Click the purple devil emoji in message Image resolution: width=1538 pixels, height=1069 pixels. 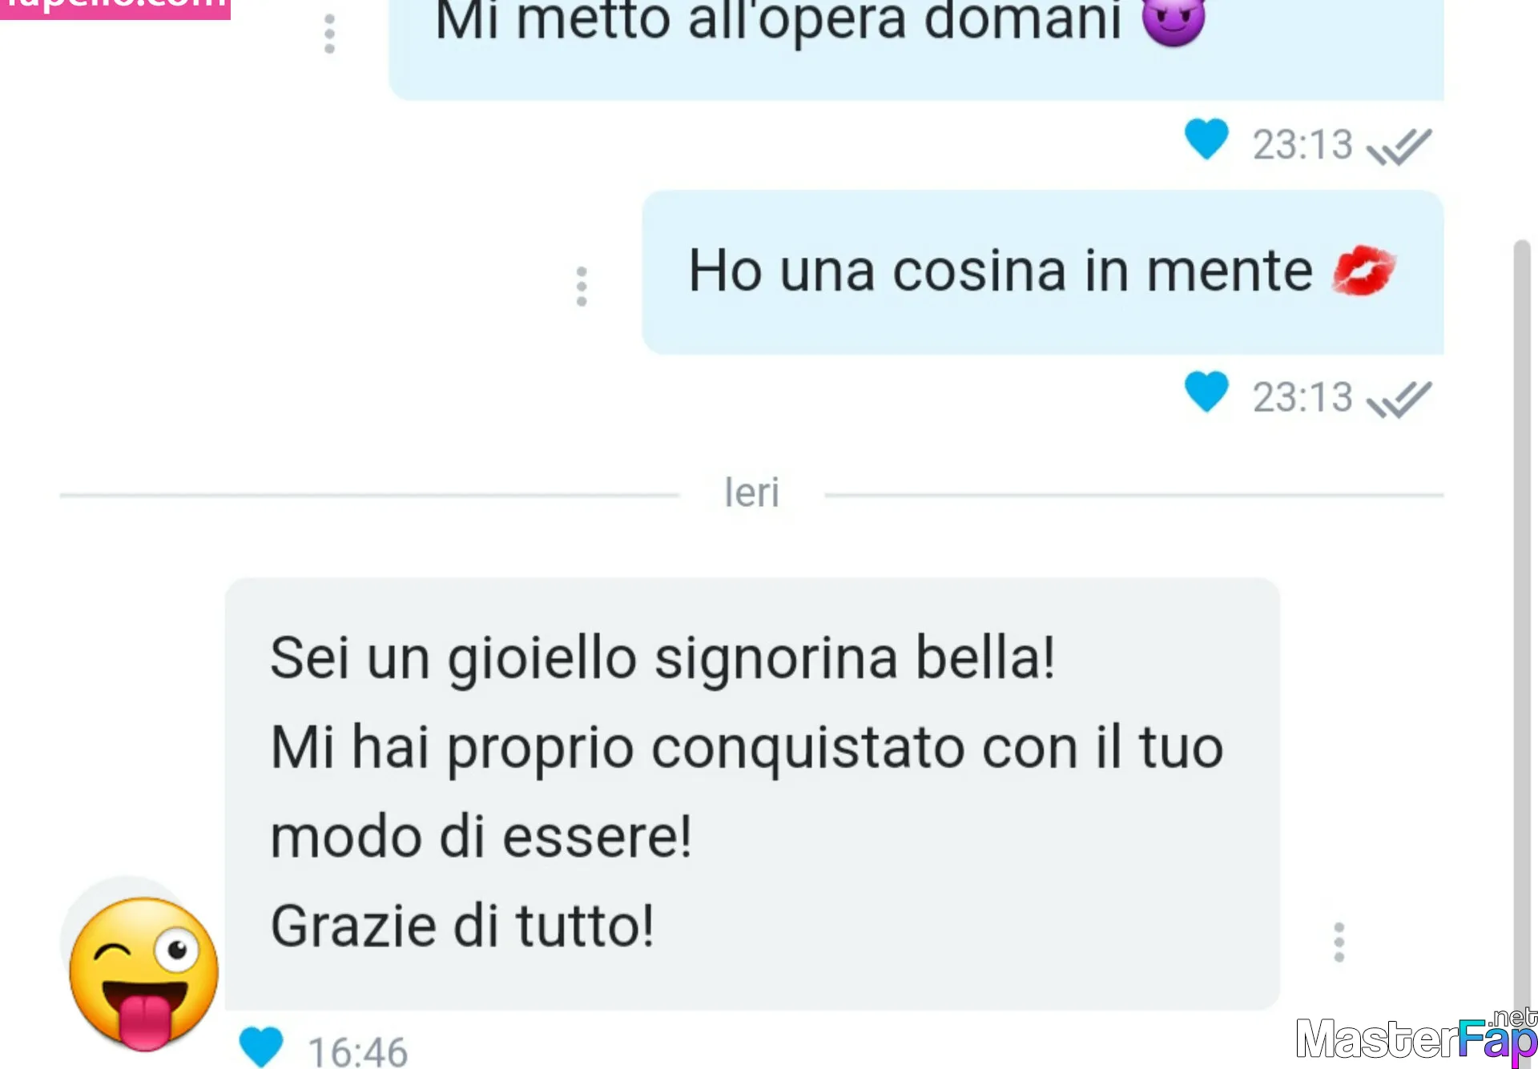(x=1174, y=20)
